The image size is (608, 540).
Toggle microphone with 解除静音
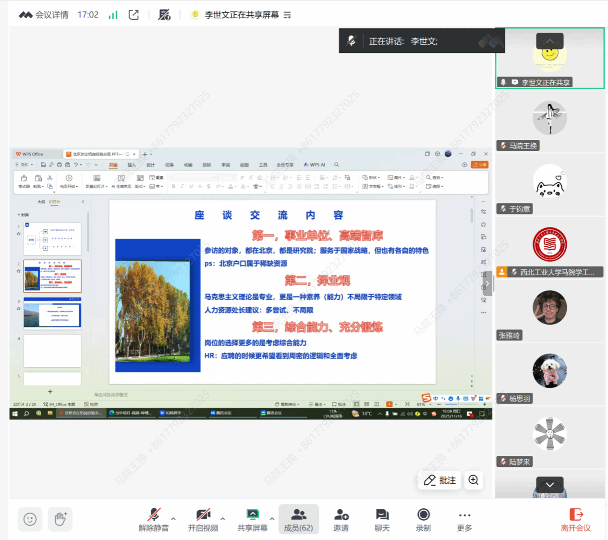click(154, 520)
